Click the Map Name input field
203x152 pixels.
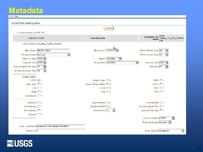[x=53, y=51]
